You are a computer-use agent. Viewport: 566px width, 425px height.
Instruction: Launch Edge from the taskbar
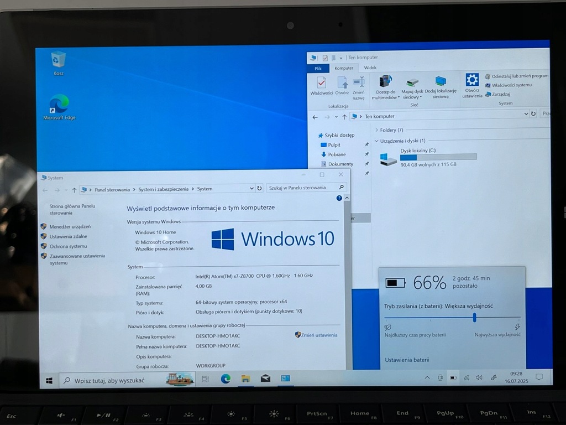click(226, 379)
